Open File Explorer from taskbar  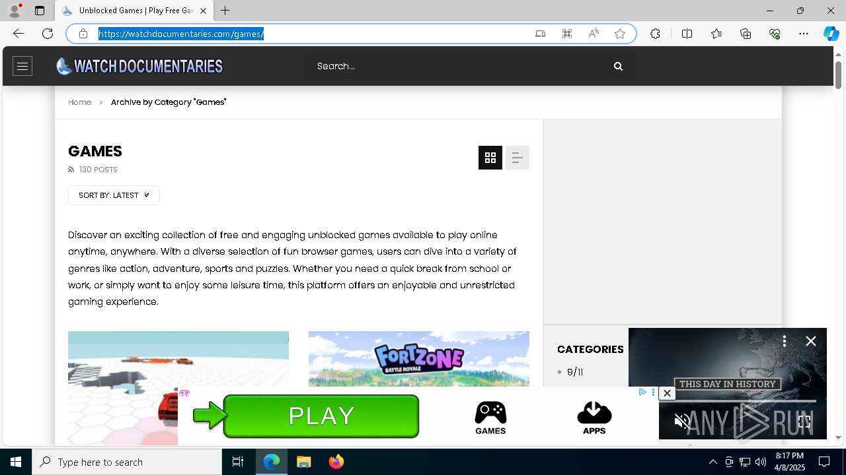304,462
